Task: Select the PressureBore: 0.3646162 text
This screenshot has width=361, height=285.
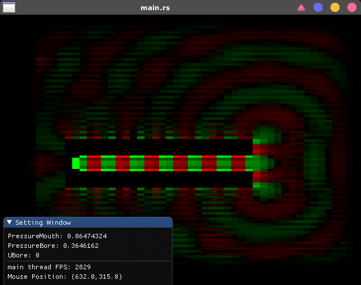Action: pyautogui.click(x=53, y=246)
